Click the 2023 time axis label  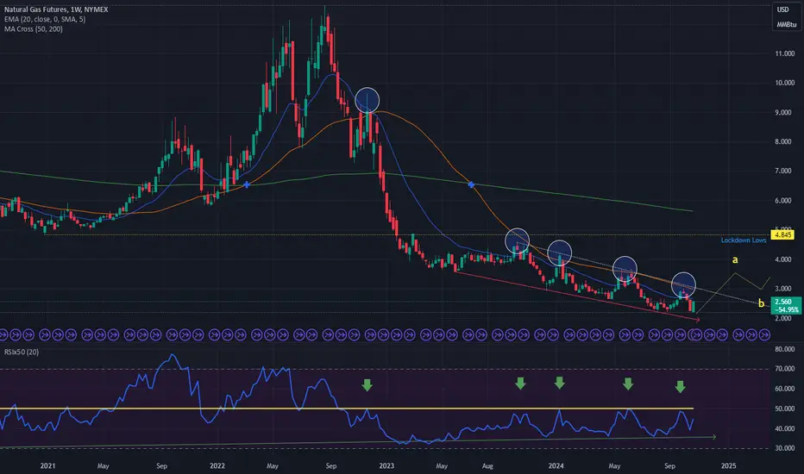point(386,465)
